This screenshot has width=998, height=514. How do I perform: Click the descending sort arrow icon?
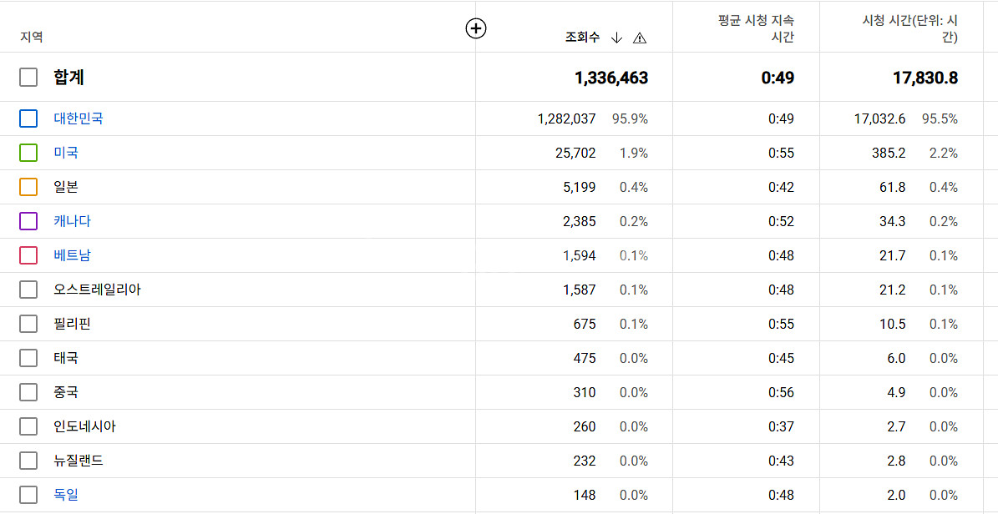(617, 38)
